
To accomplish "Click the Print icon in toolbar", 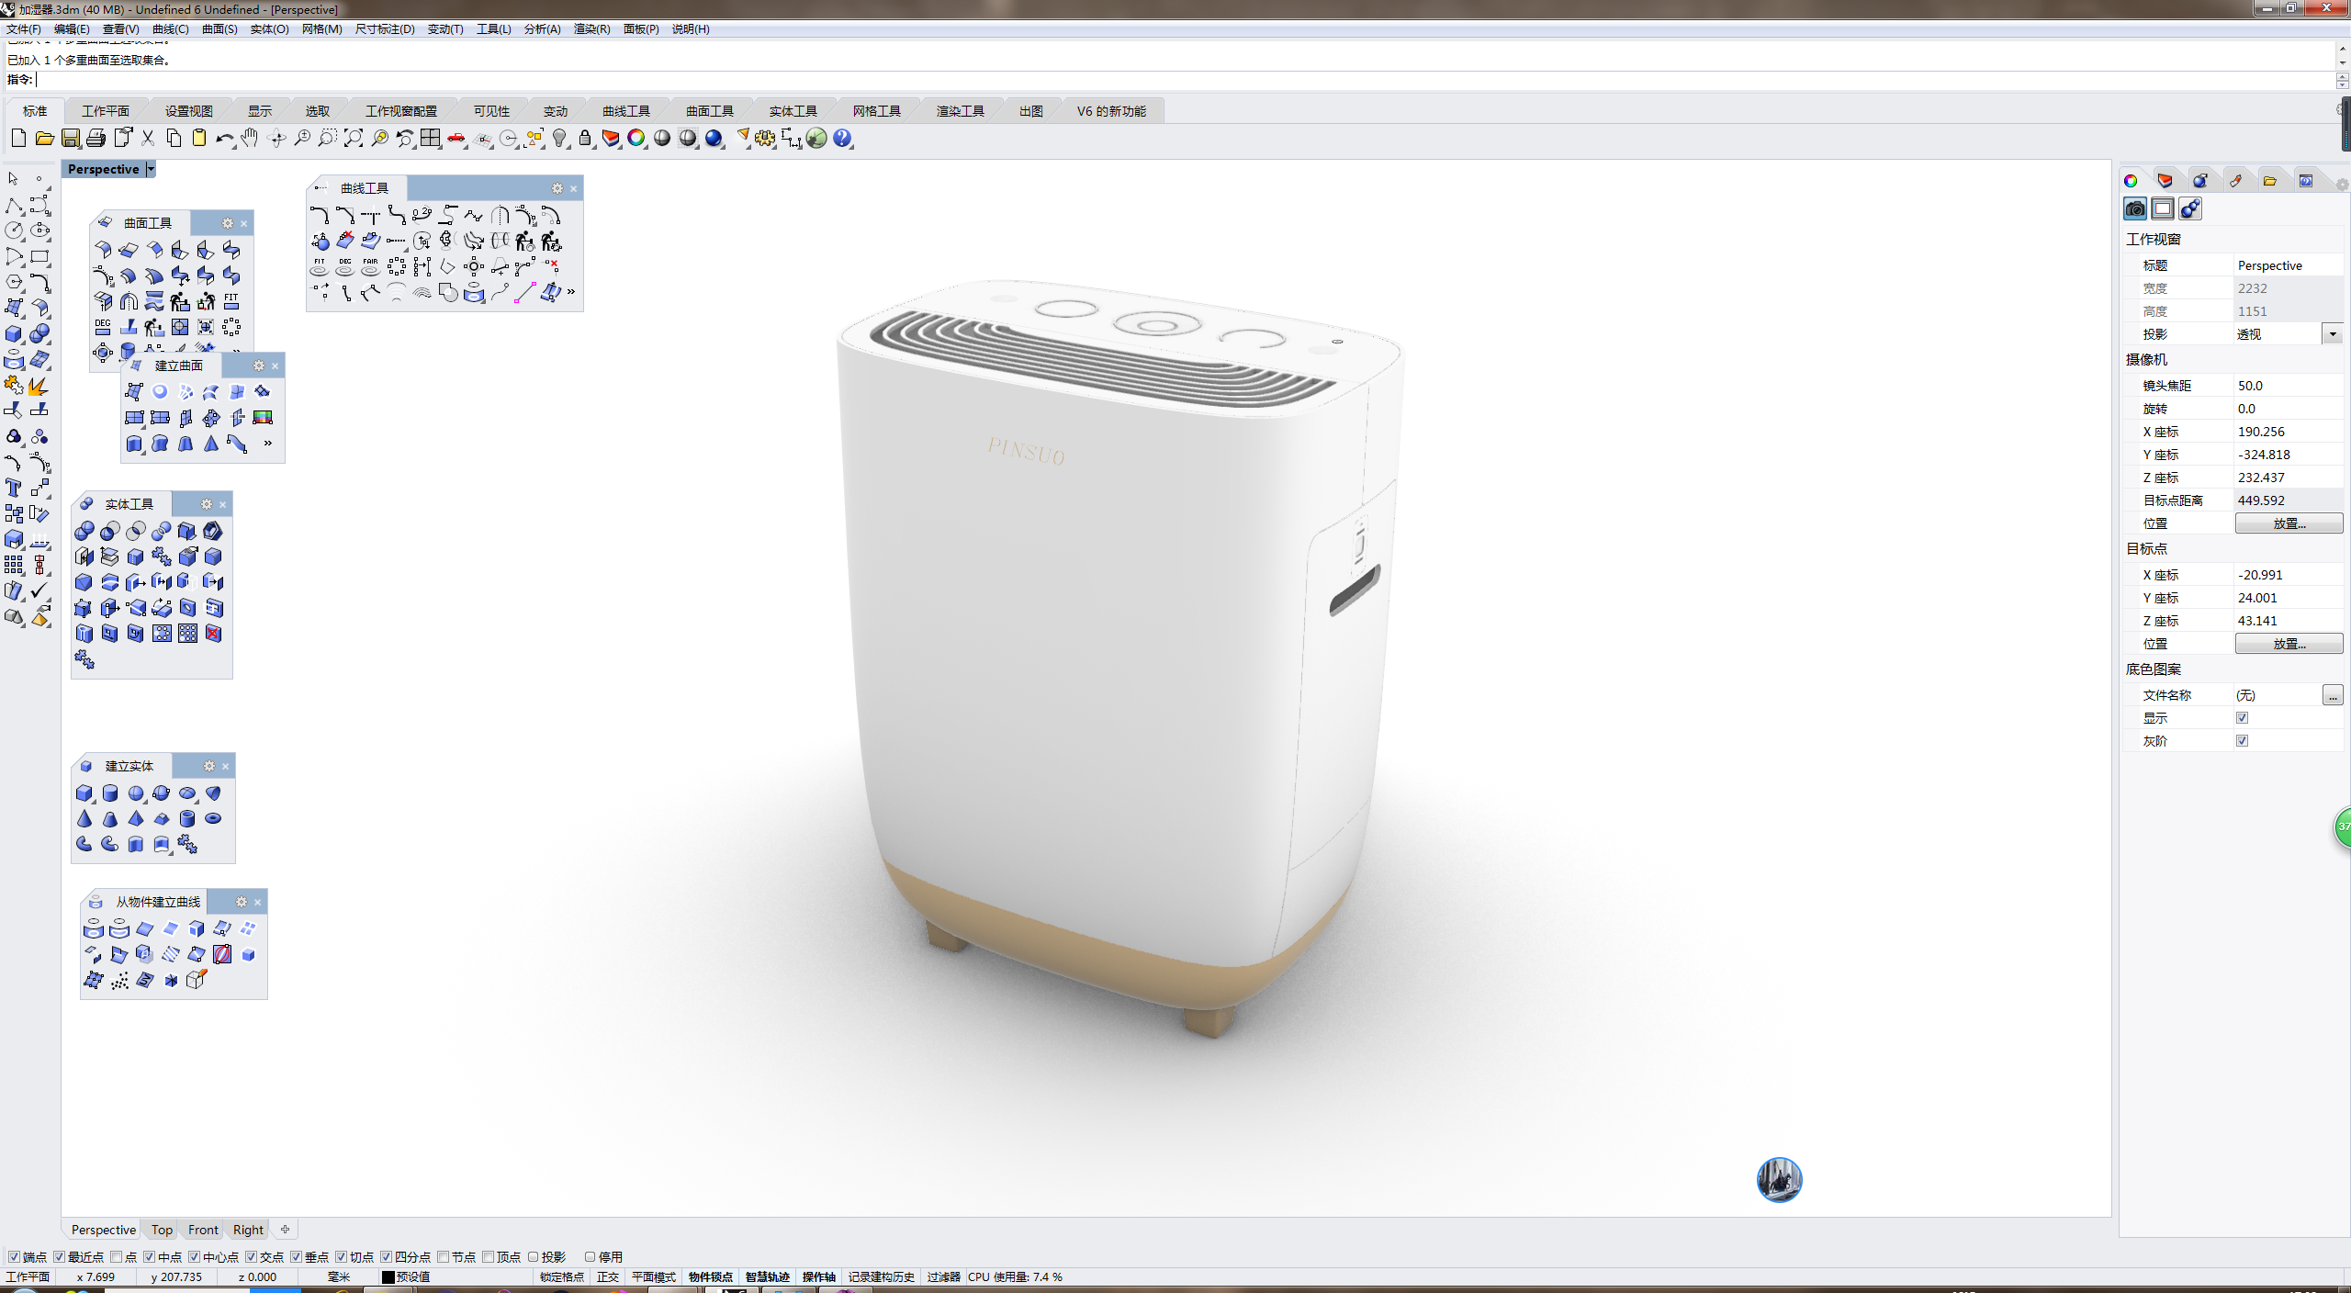I will [x=96, y=139].
